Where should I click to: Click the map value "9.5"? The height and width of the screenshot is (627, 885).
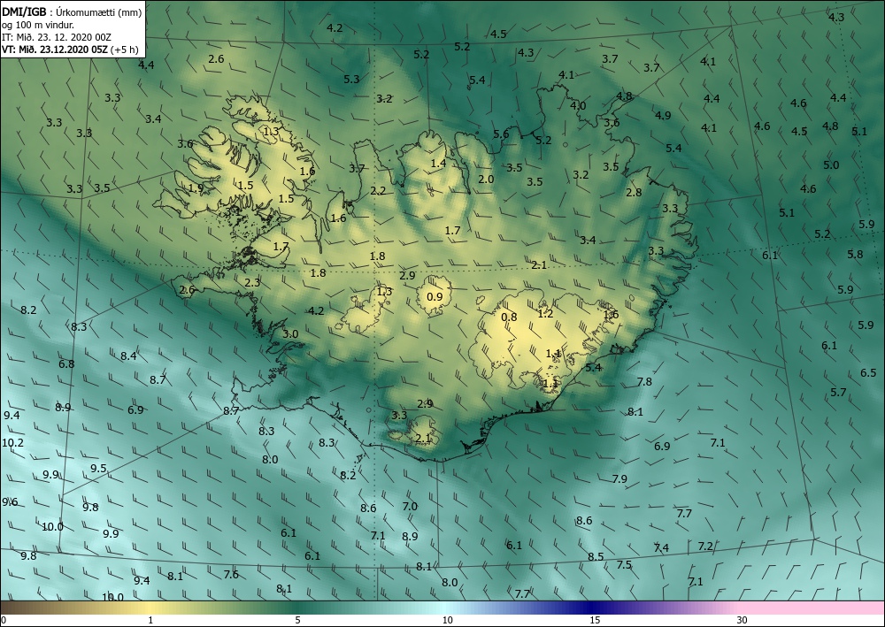point(98,469)
